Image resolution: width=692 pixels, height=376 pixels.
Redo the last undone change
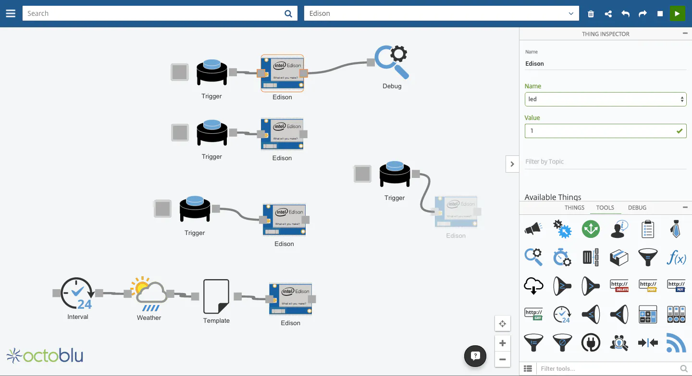(x=643, y=14)
